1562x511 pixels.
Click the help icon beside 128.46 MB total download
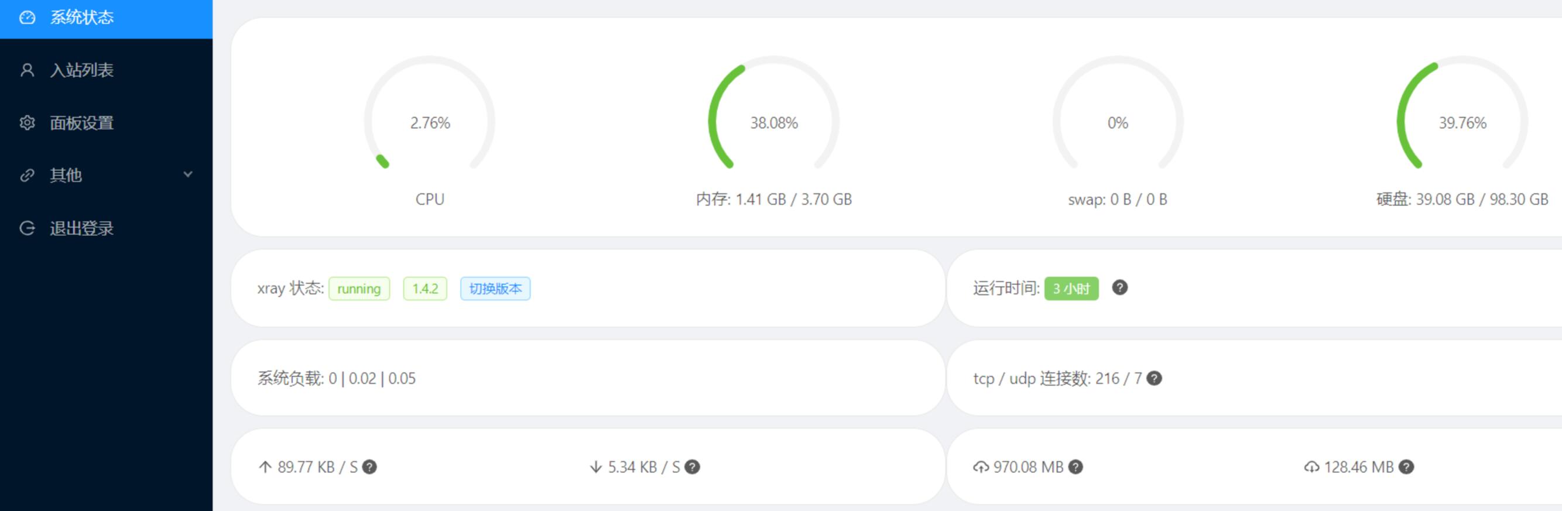click(x=1406, y=467)
